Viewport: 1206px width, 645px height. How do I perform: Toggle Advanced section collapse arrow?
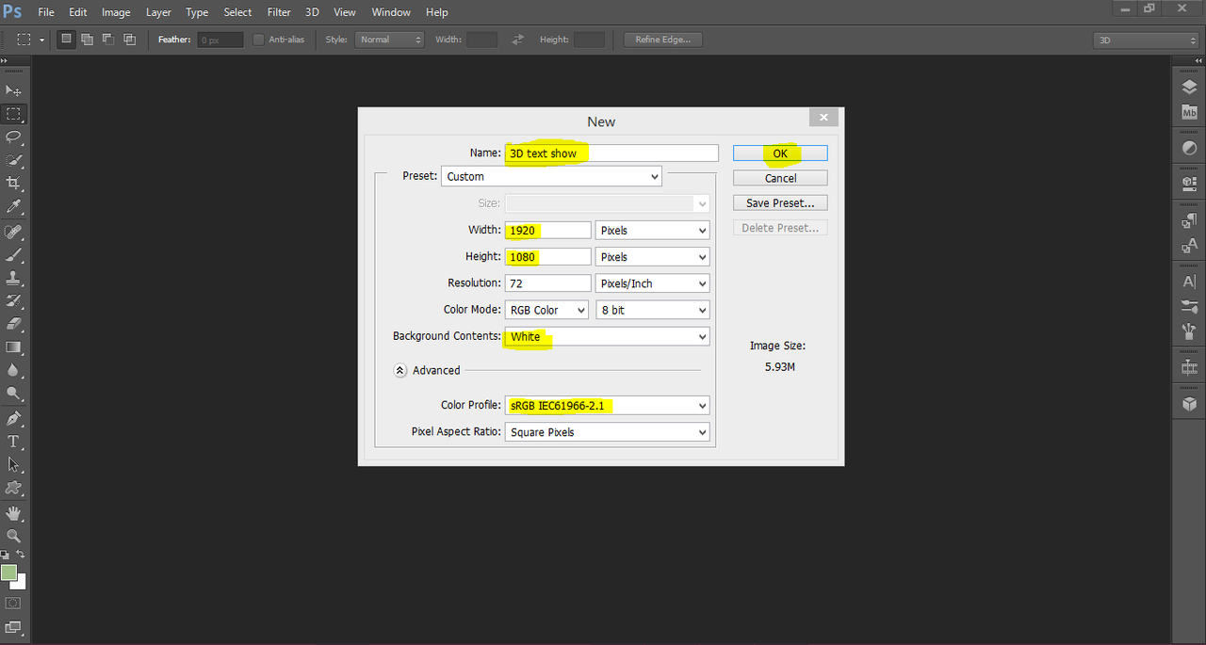point(399,370)
